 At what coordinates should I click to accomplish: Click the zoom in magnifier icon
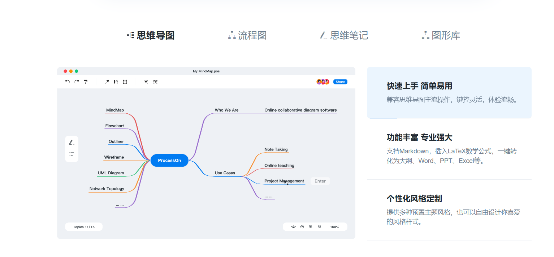click(311, 227)
